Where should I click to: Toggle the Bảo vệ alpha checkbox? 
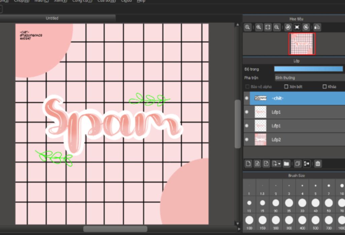point(247,87)
